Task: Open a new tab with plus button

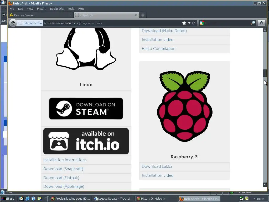Action: coord(143,15)
